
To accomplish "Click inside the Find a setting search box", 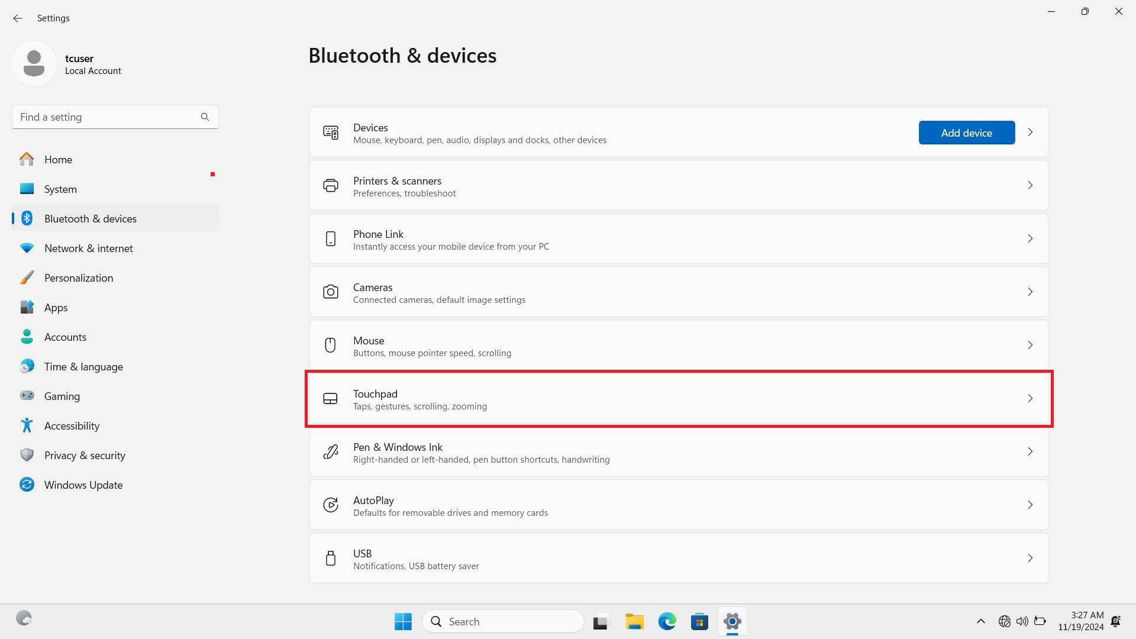I will (x=101, y=117).
